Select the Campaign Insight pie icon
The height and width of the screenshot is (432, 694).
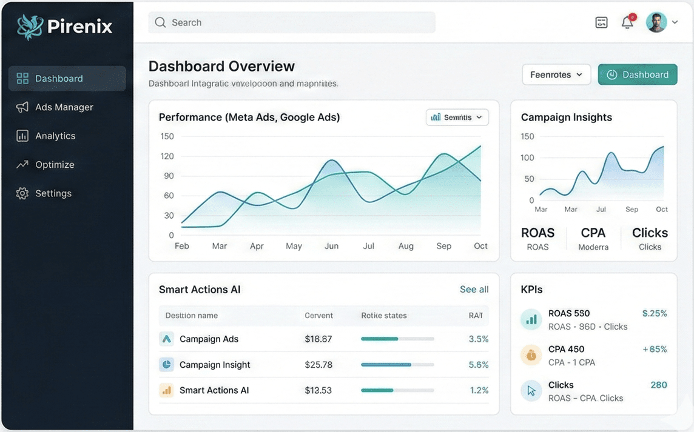(166, 364)
